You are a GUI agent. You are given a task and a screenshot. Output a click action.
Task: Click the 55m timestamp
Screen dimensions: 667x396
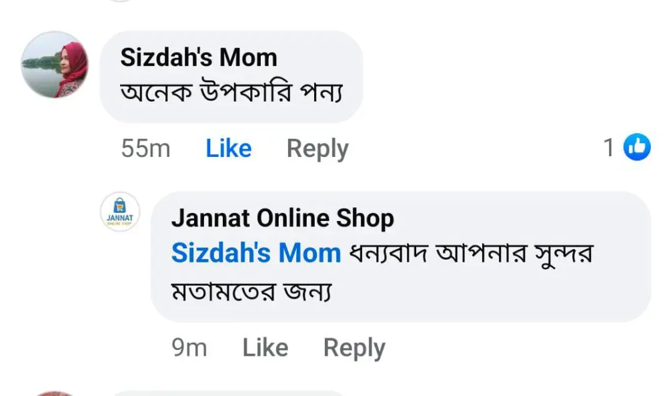pos(145,148)
